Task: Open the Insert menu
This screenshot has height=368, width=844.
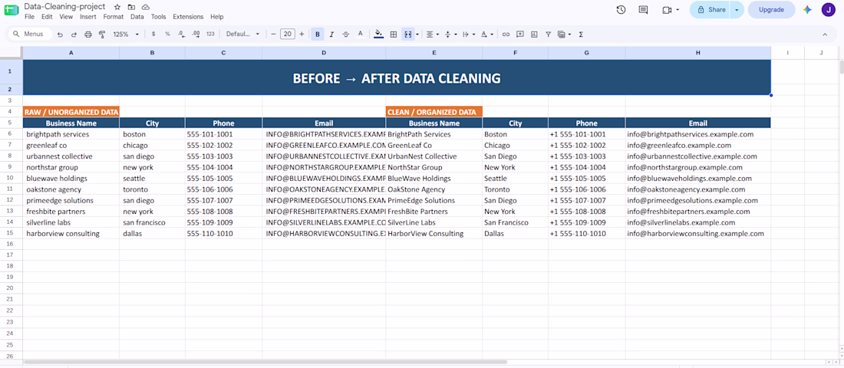Action: tap(87, 17)
